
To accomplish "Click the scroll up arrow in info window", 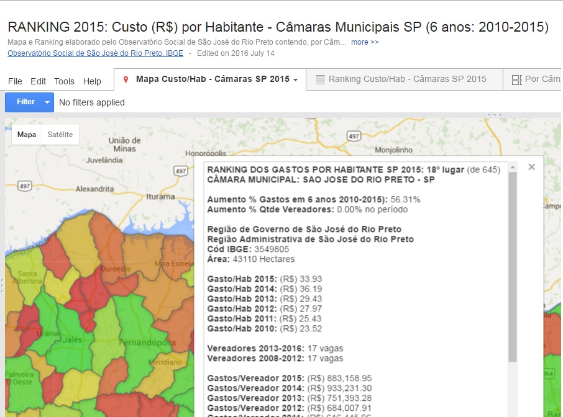I will (512, 168).
